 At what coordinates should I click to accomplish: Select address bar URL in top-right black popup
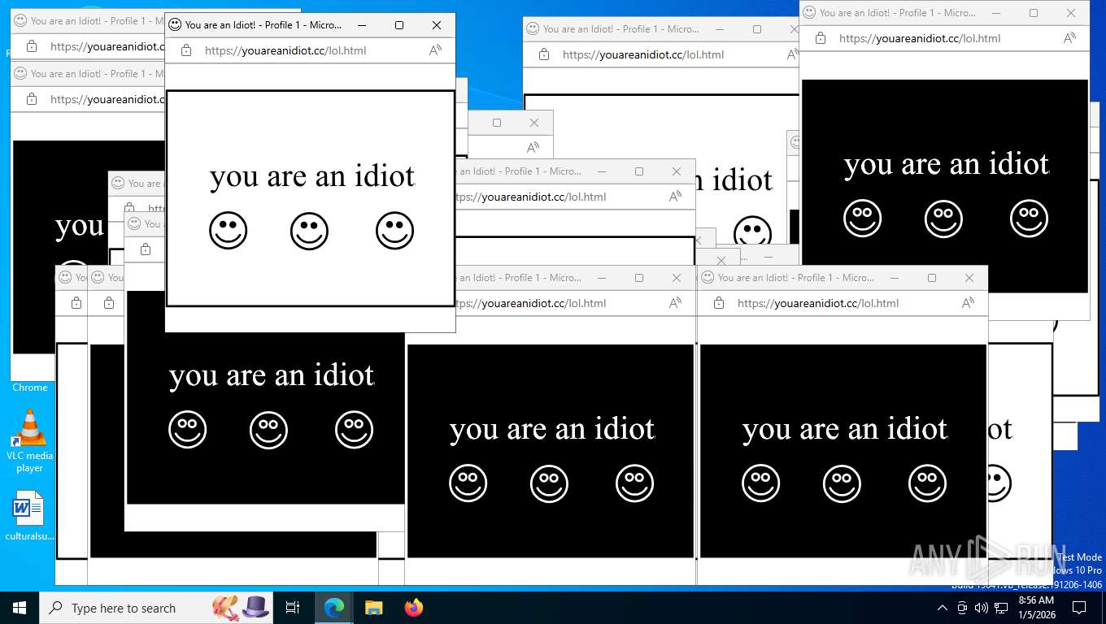pyautogui.click(x=920, y=38)
